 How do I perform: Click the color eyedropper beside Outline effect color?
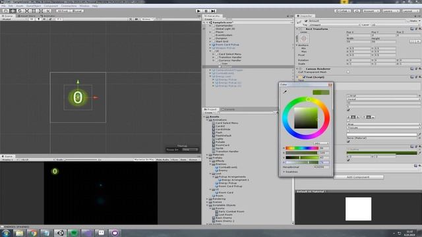pyautogui.click(x=419, y=153)
